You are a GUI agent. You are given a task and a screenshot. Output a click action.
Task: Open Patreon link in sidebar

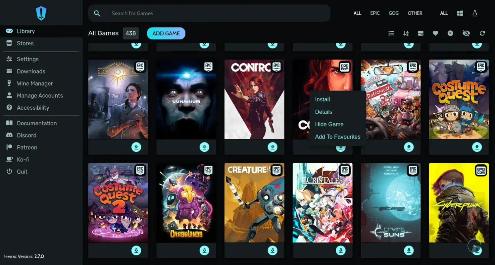tap(27, 147)
